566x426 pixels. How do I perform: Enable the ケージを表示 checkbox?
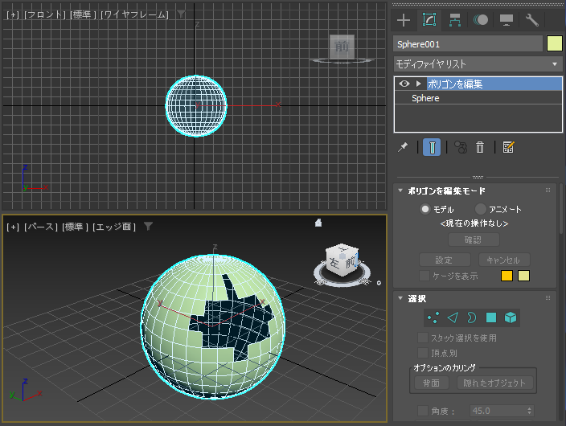pos(424,276)
